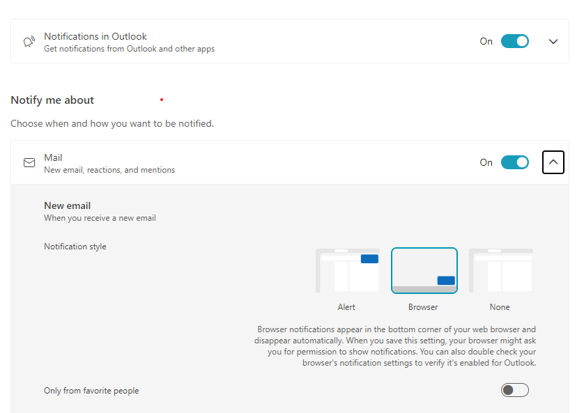Select the None notification style thumbnail
584x413 pixels.
tap(501, 270)
